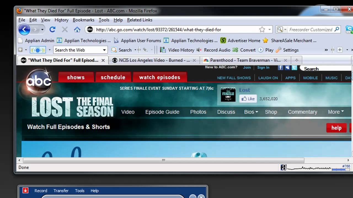This screenshot has height=198, width=353.
Task: Open the ShareASale Merchant bookmark
Action: coord(290,40)
